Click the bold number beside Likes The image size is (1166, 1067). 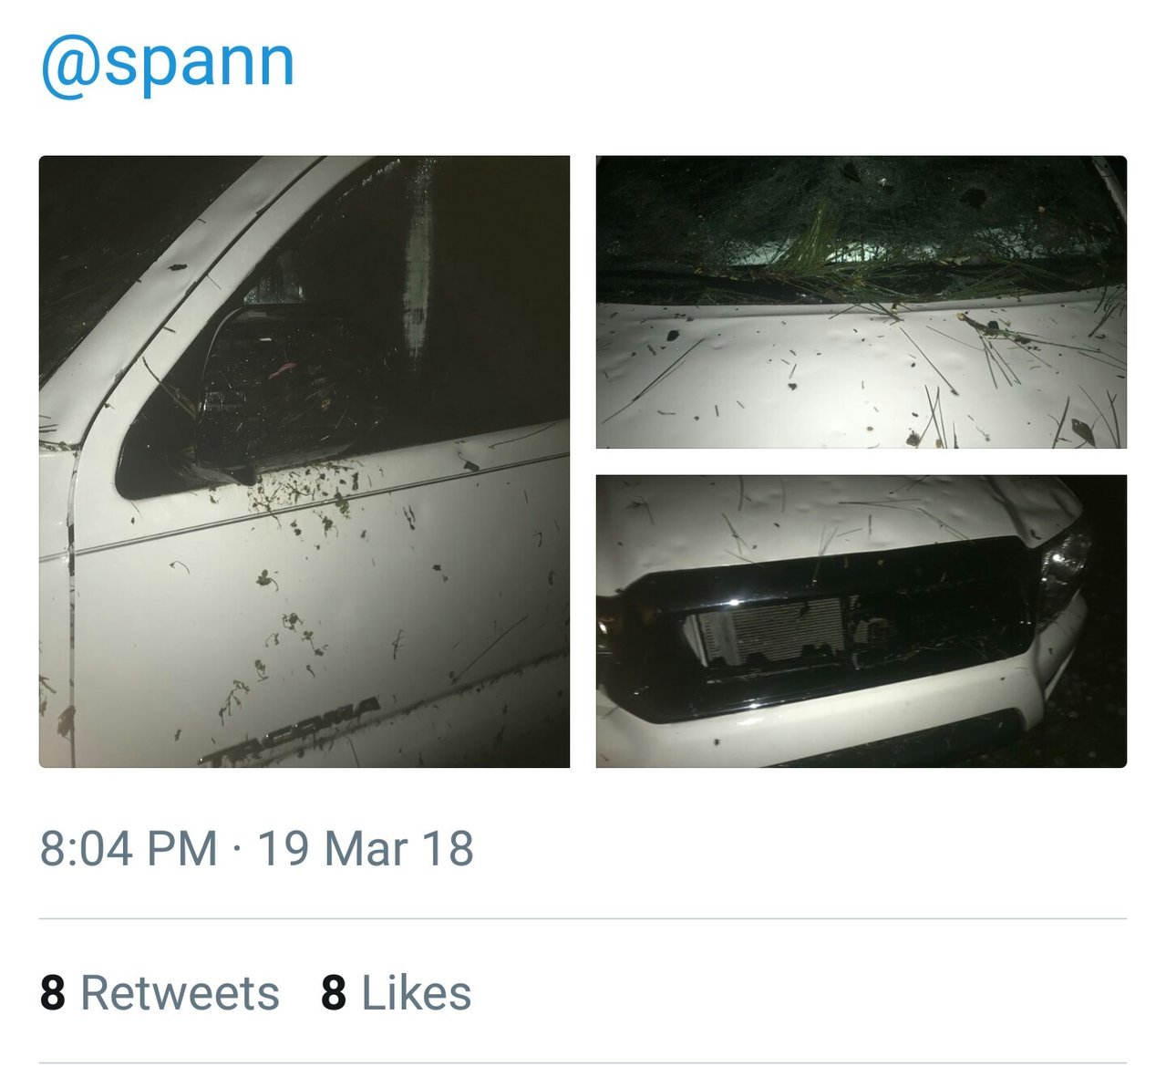click(x=334, y=993)
